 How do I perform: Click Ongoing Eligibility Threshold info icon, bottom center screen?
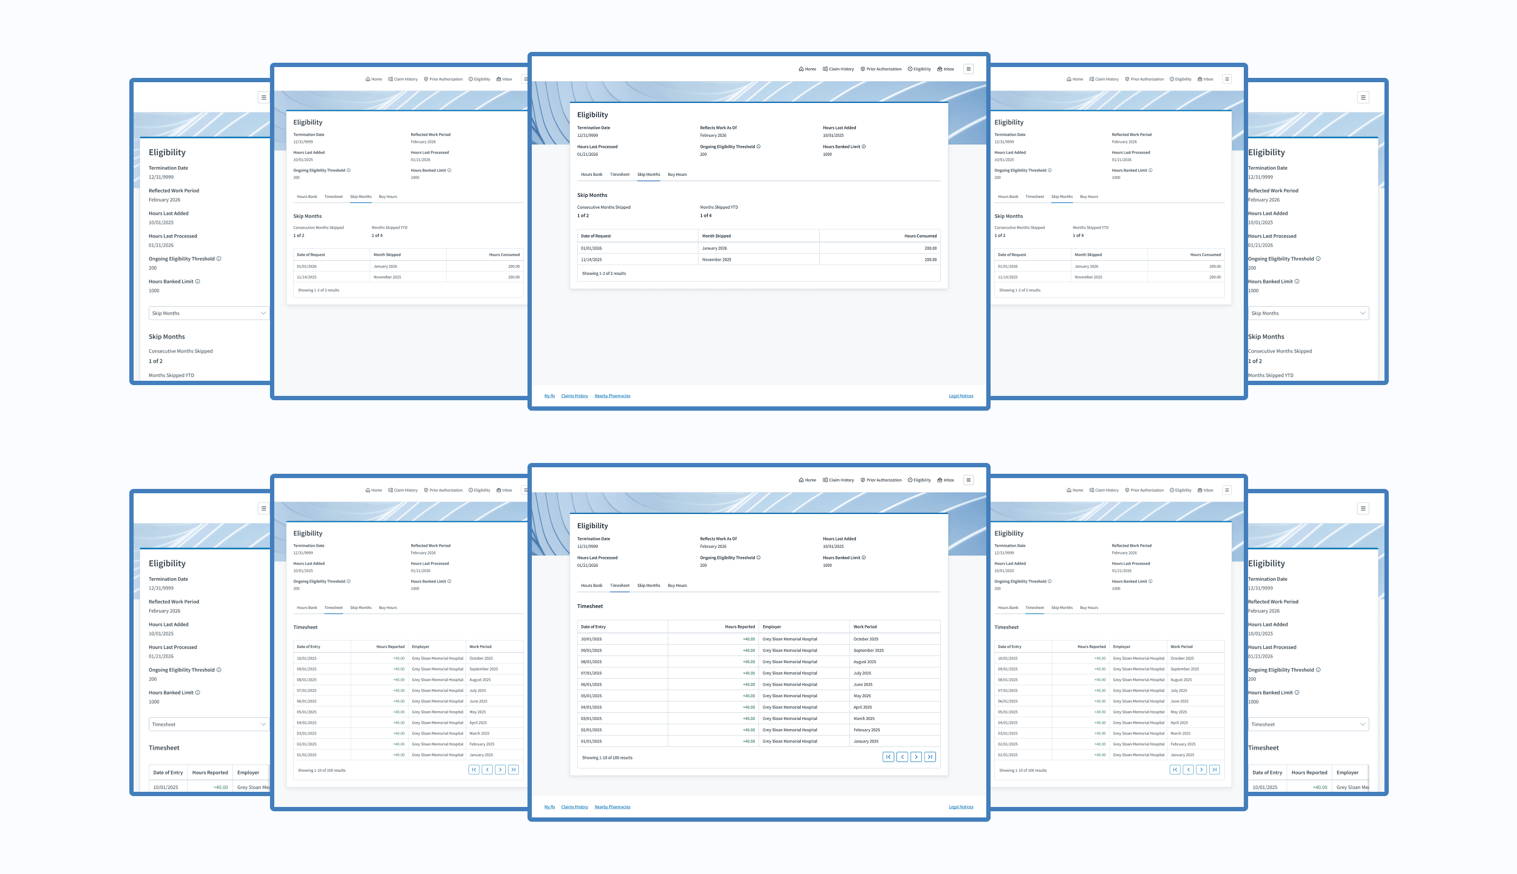point(758,558)
